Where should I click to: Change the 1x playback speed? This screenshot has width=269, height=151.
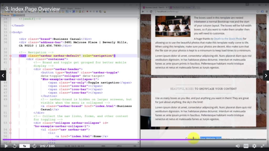(x=24, y=146)
